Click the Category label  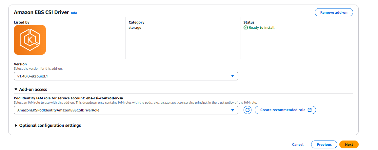coord(136,22)
